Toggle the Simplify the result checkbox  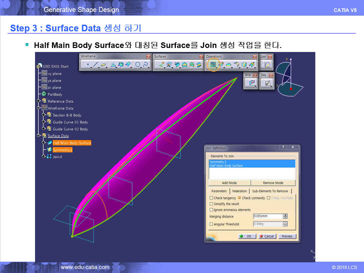(x=211, y=204)
